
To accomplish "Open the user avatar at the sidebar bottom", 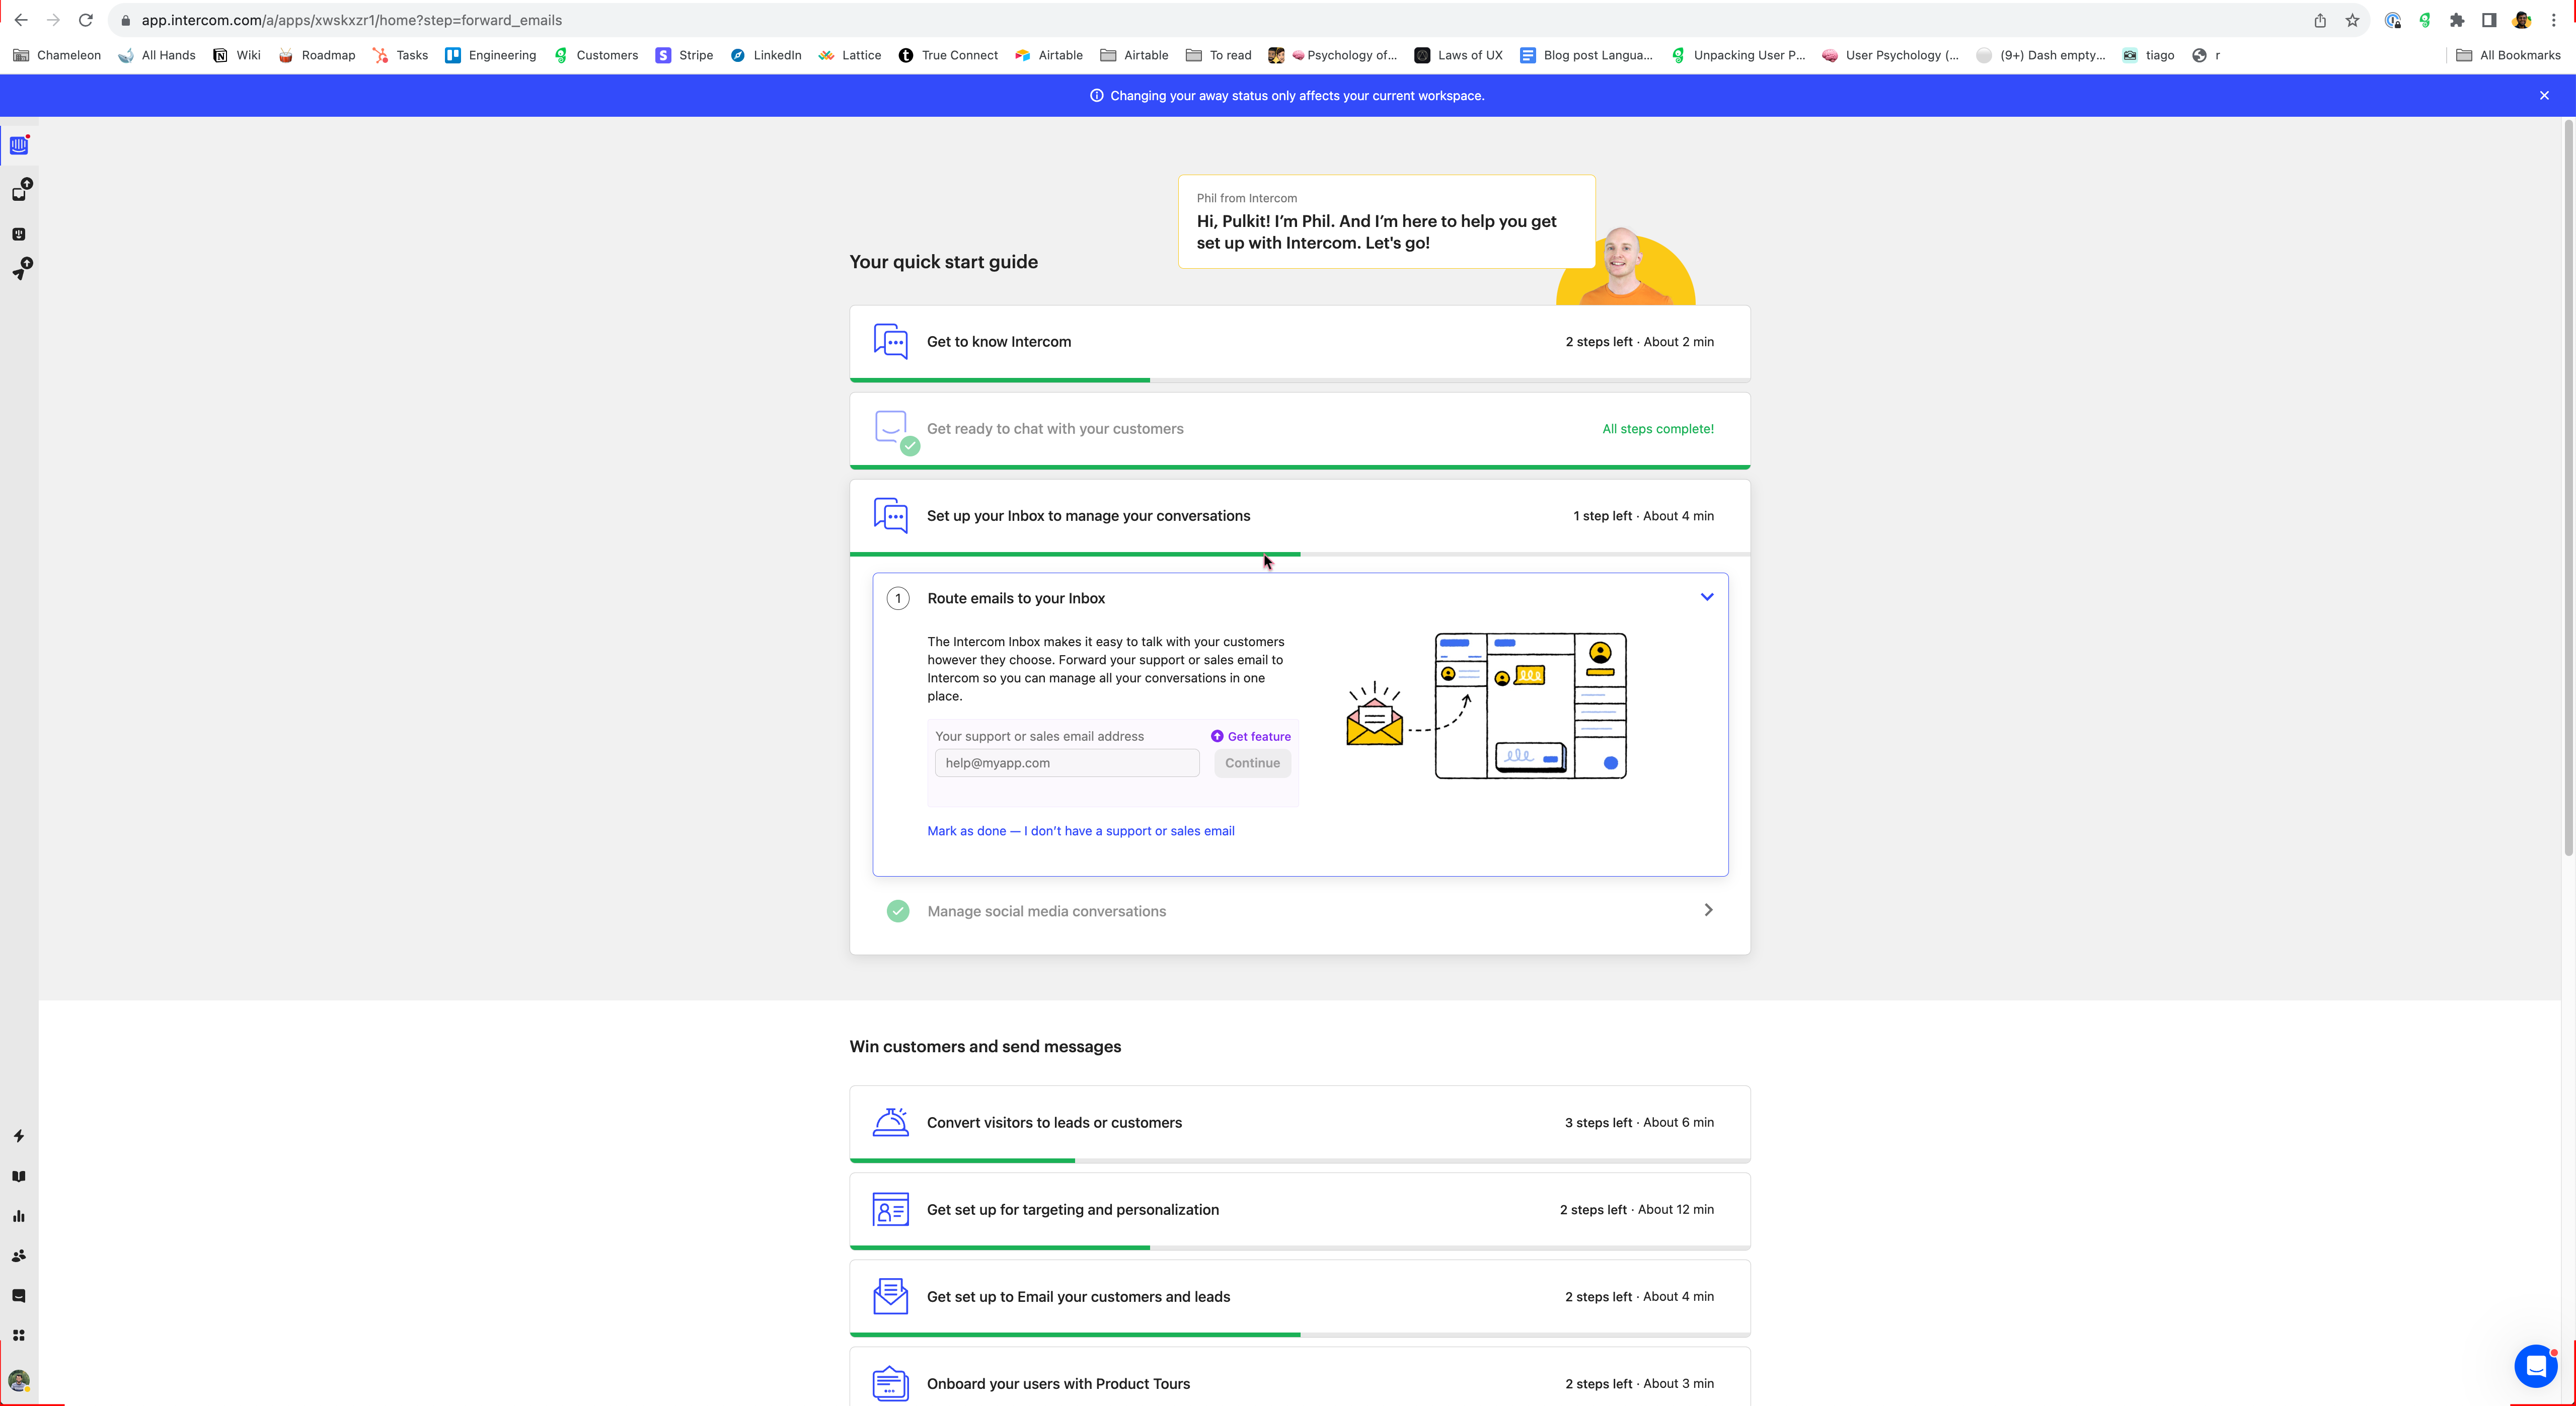I will [x=19, y=1381].
